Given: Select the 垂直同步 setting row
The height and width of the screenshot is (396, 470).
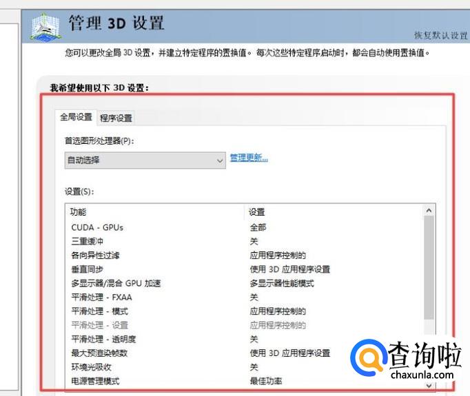Looking at the screenshot, I should (244, 269).
